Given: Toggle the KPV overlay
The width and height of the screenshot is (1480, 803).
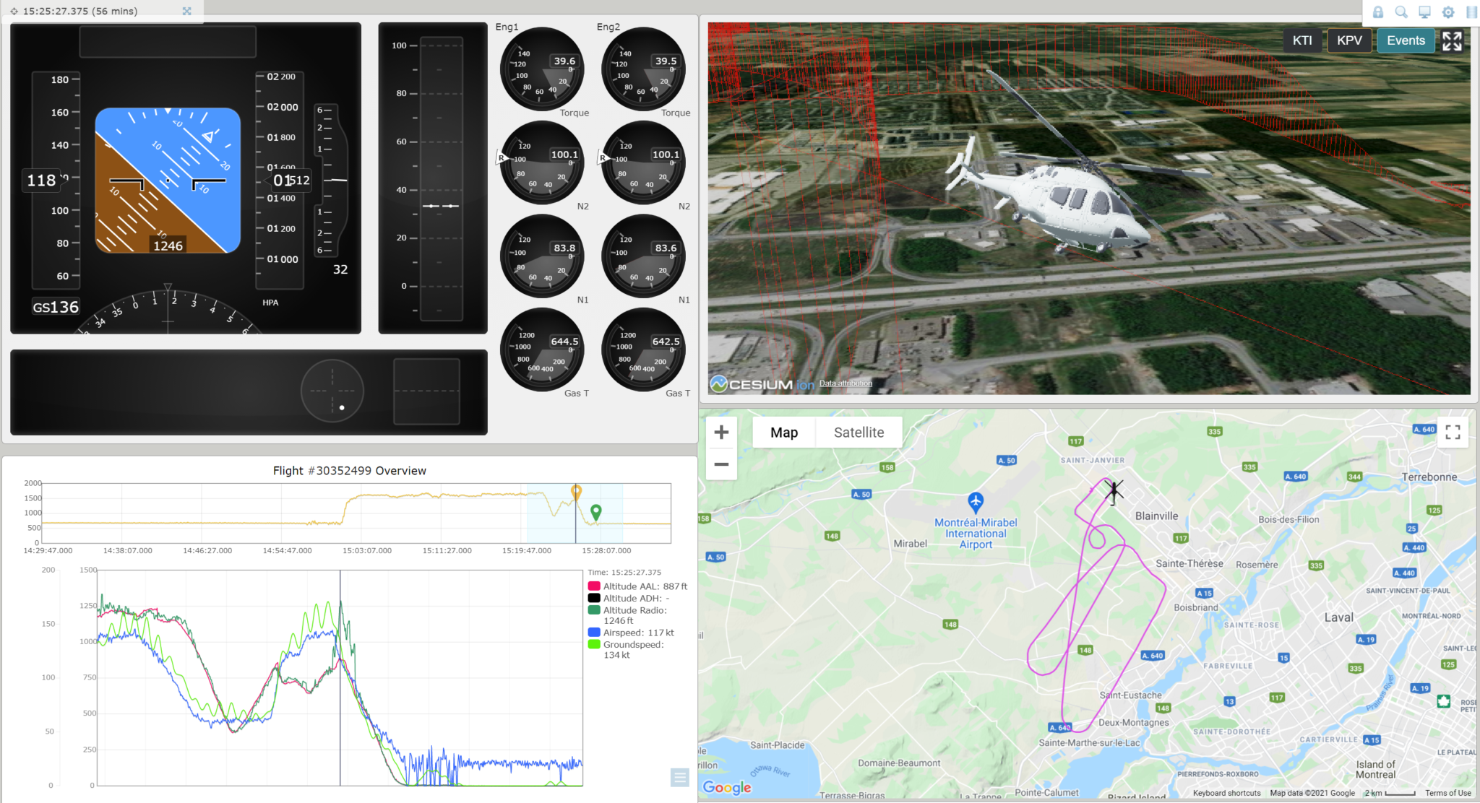Looking at the screenshot, I should [x=1349, y=40].
